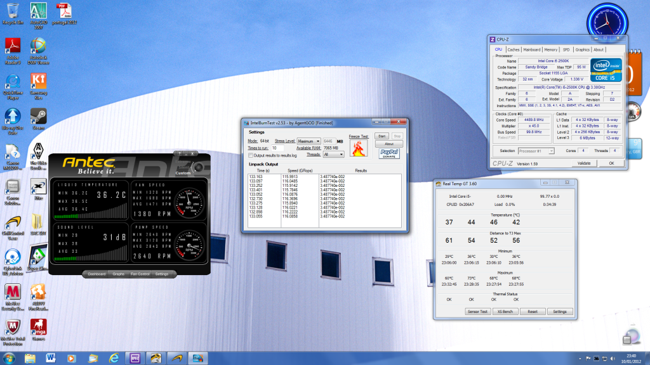Start the XS Bench in Real Temp
The height and width of the screenshot is (365, 650).
[505, 312]
